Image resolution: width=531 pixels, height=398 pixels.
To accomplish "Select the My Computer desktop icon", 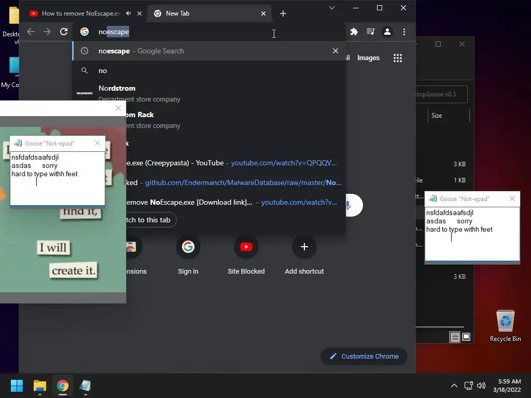I will click(x=10, y=73).
